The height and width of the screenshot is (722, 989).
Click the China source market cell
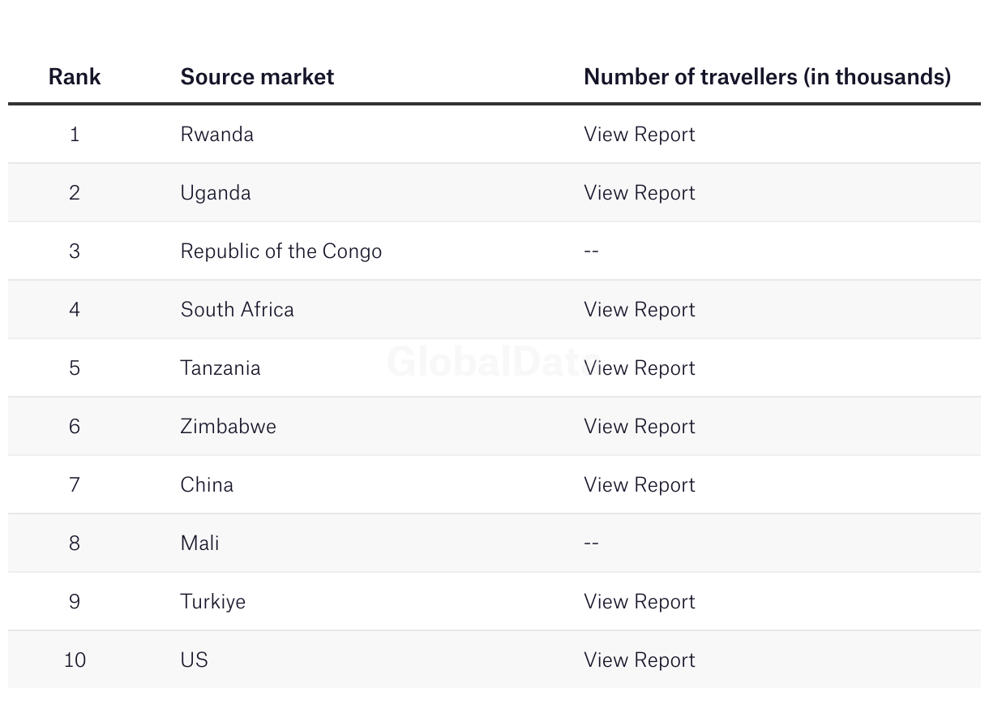click(207, 485)
